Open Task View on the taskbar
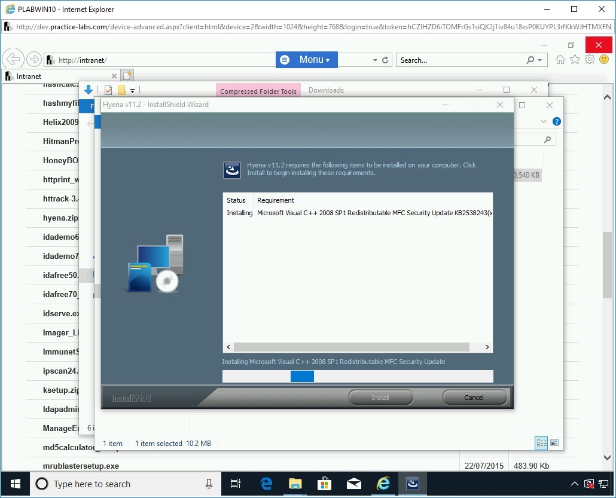The width and height of the screenshot is (616, 498). pos(236,484)
